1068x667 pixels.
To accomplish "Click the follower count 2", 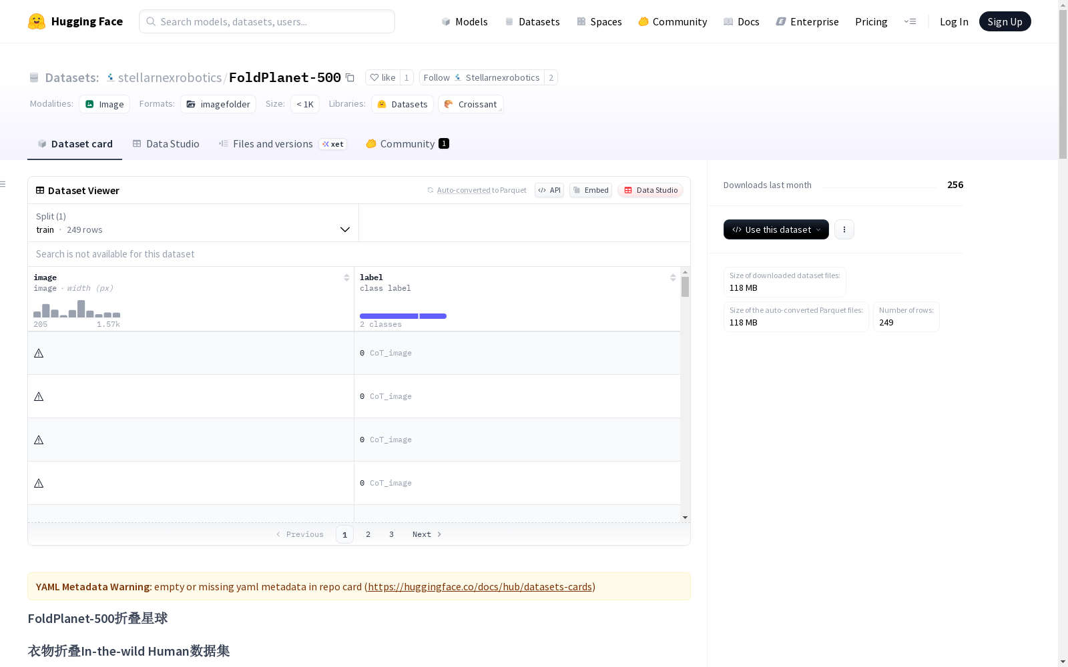I will click(x=551, y=77).
